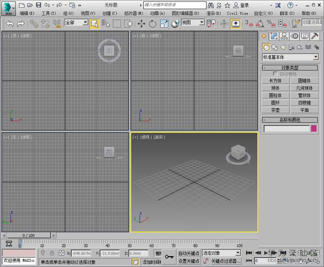Click the Redo arrow in main toolbar
The image size is (324, 267).
21,24
